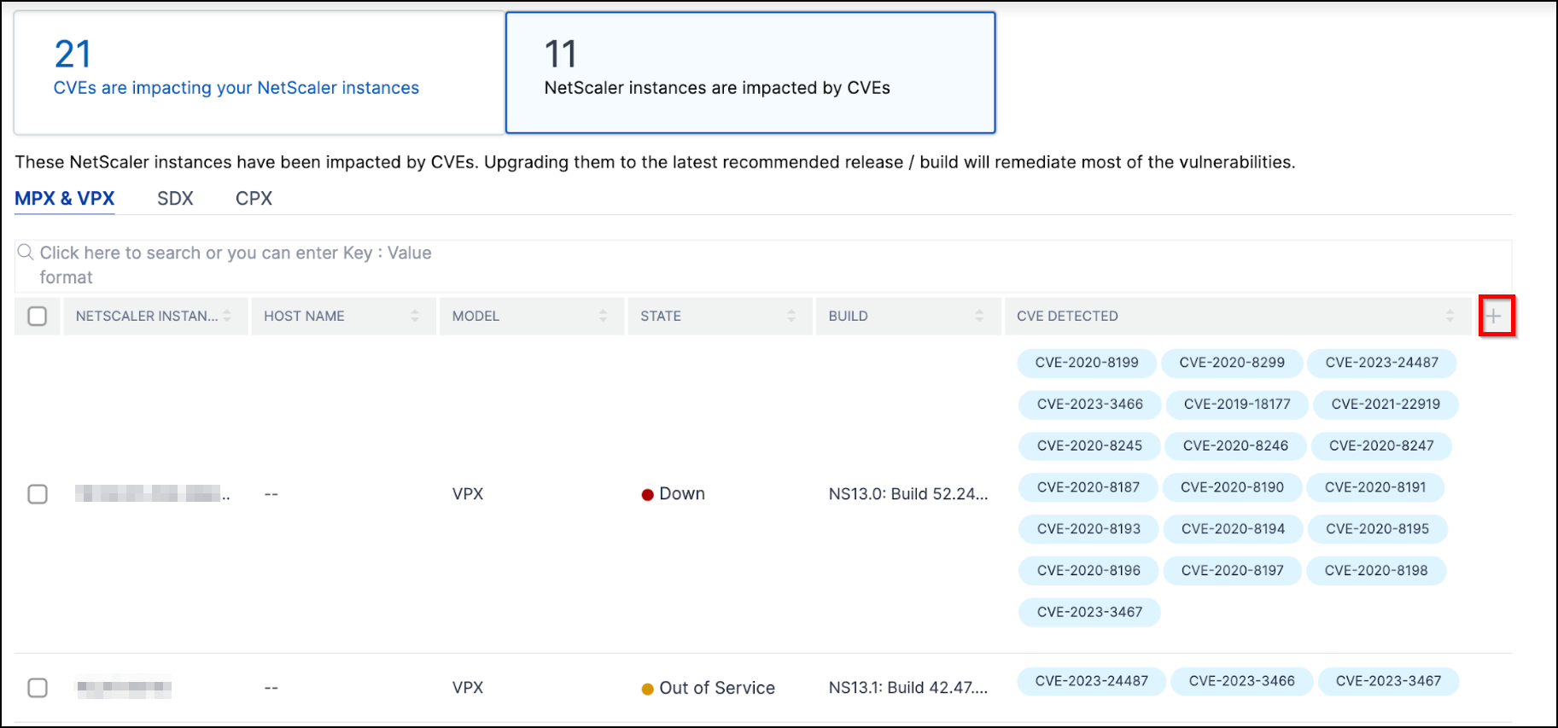This screenshot has width=1558, height=728.
Task: Focus the Key : Value search field
Action: (763, 265)
